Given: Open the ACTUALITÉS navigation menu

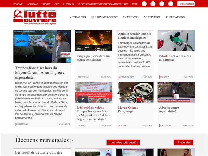Looking at the screenshot, I should [x=78, y=17].
